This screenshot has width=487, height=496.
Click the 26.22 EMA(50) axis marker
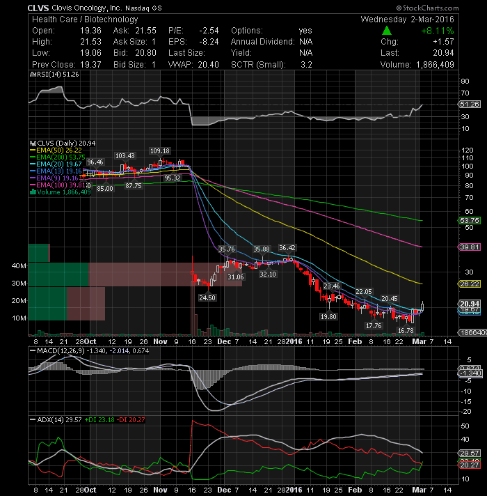pos(470,284)
